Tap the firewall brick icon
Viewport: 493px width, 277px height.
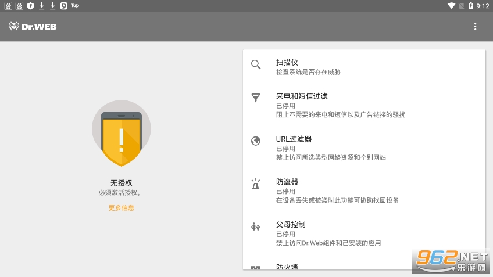pyautogui.click(x=256, y=268)
